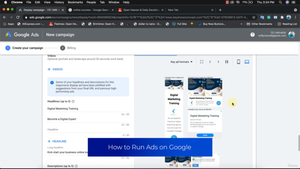Go to next ad preview arrow
The width and height of the screenshot is (300, 169).
(218, 61)
